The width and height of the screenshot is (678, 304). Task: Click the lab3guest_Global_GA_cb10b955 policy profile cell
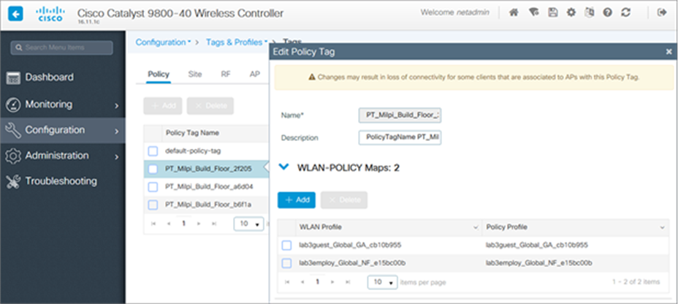(x=536, y=246)
